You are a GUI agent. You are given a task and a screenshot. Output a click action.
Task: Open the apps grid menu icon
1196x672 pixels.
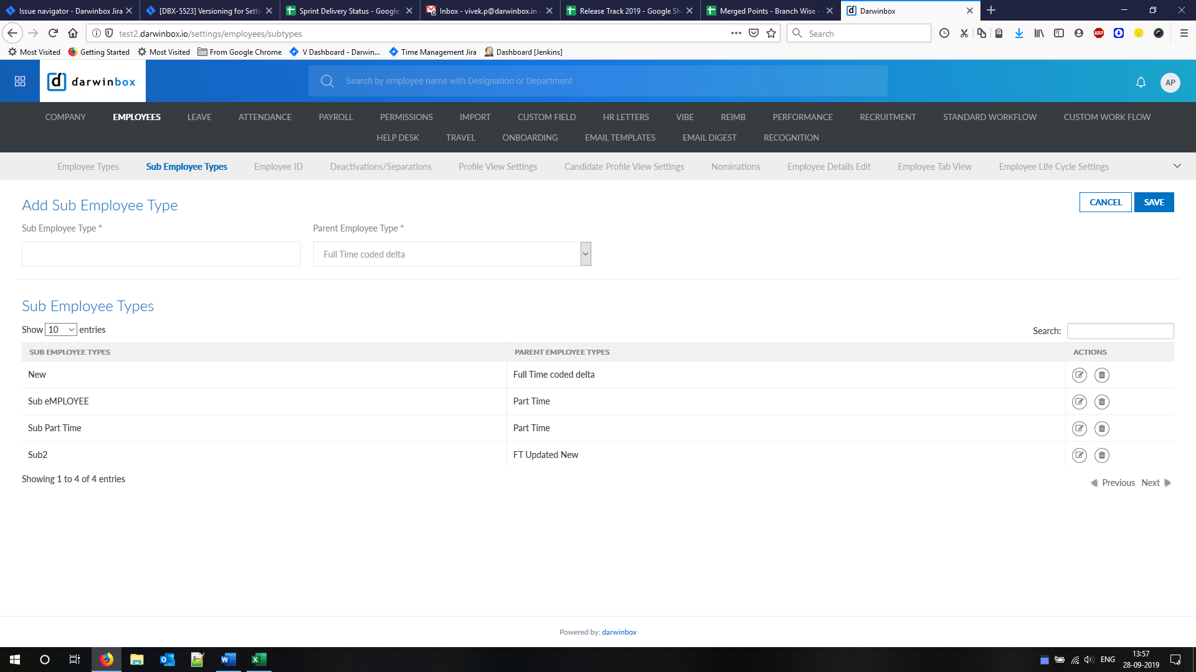[x=20, y=82]
